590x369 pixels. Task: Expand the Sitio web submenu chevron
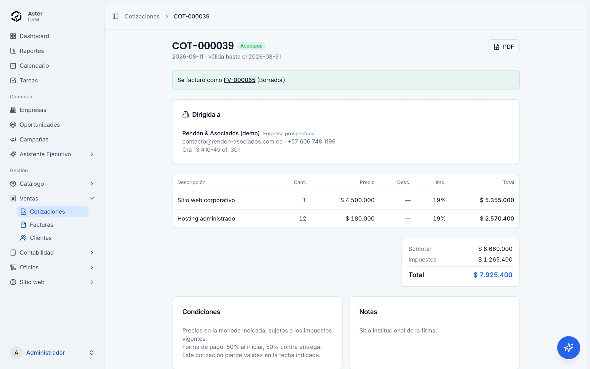pyautogui.click(x=92, y=282)
